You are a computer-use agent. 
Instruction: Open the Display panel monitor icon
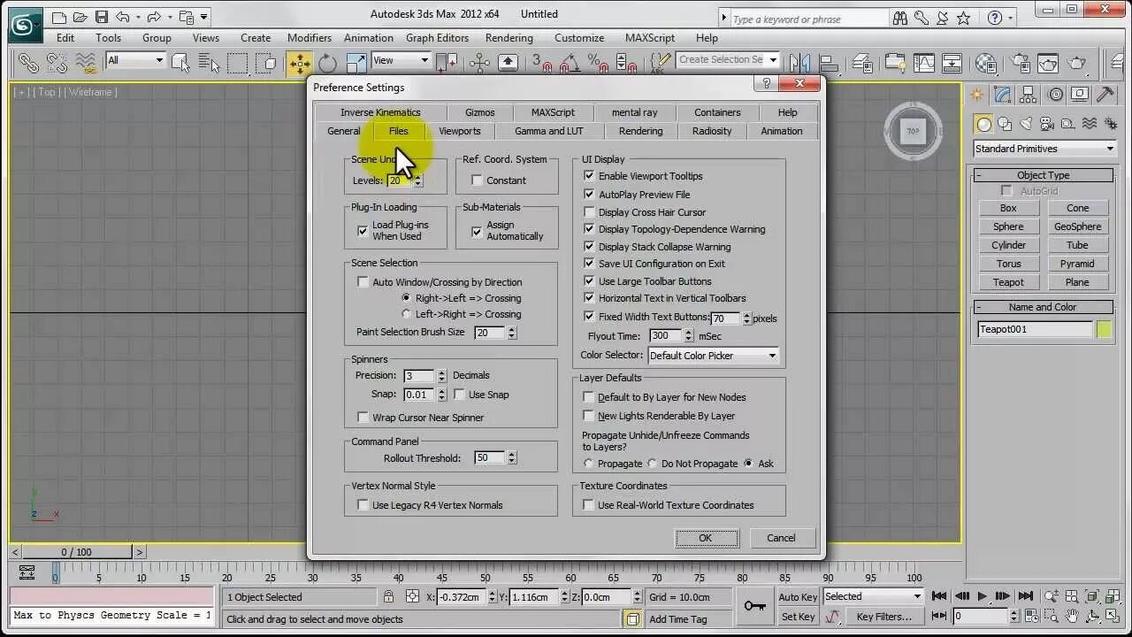1081,95
